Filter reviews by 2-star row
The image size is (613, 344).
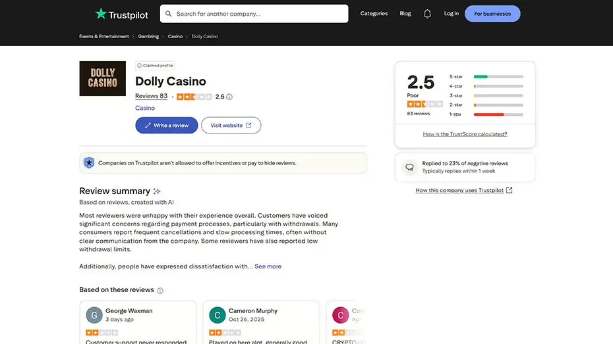(x=486, y=105)
